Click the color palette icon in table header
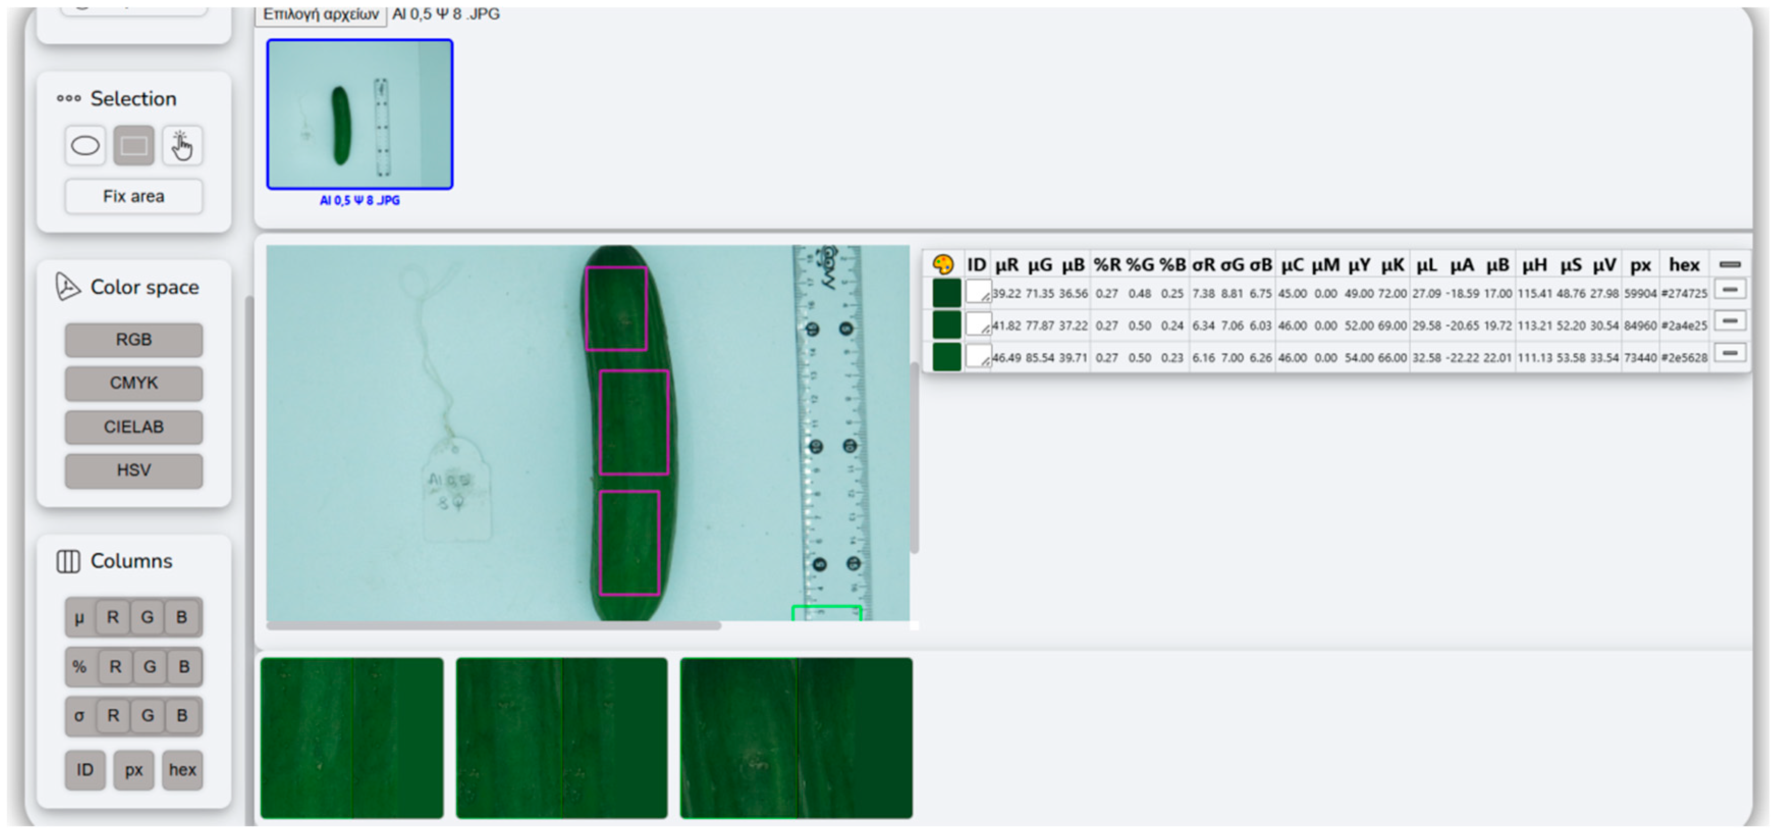This screenshot has height=834, width=1776. pos(942,264)
